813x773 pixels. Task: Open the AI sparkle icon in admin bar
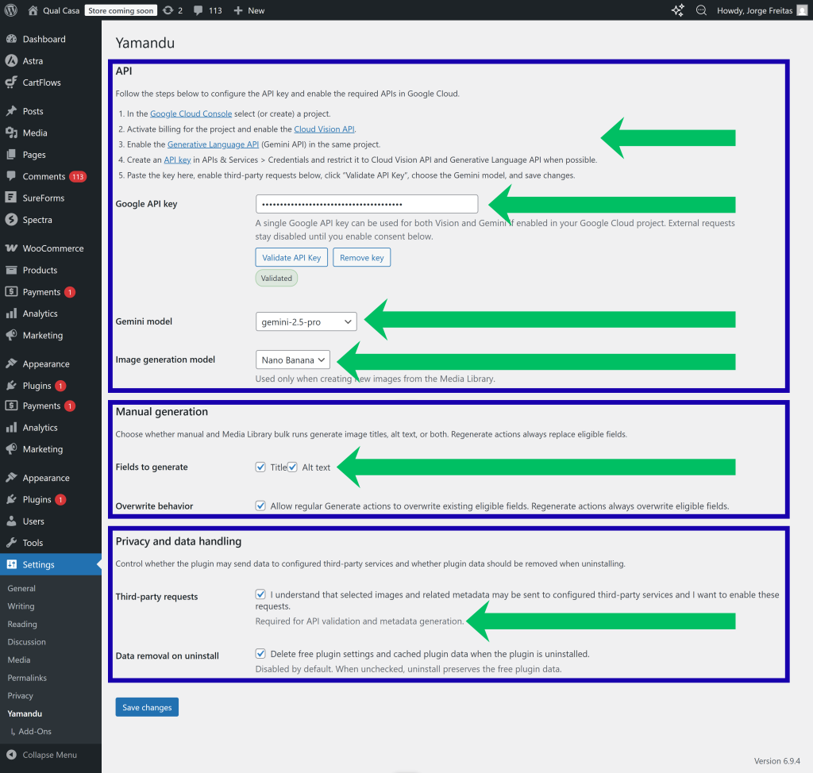678,10
